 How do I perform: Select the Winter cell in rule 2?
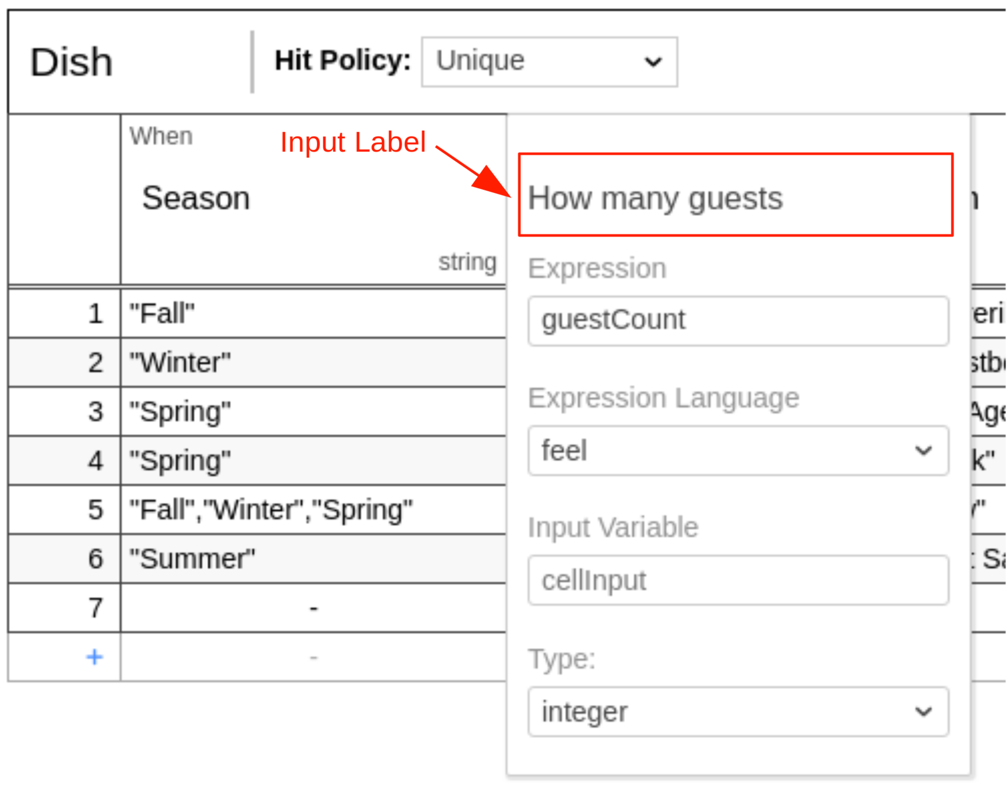pos(179,362)
